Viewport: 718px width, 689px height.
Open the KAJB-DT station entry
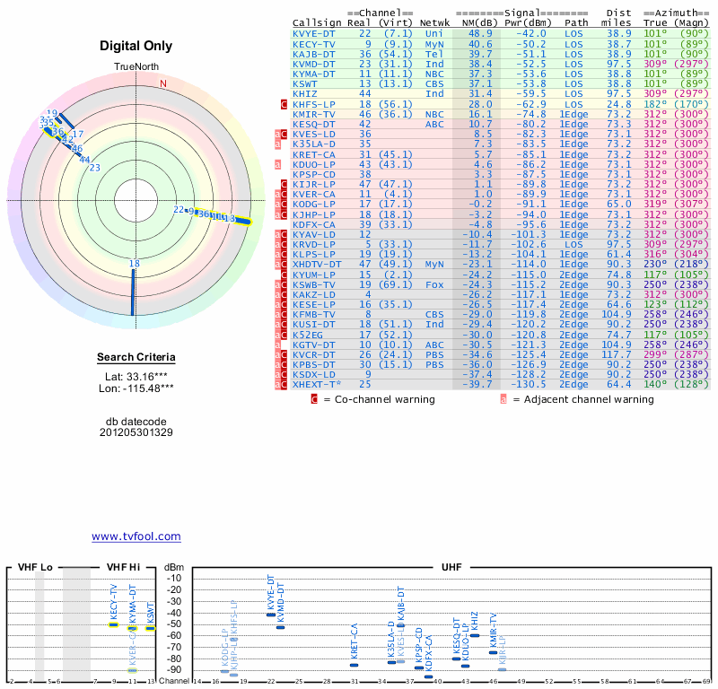314,54
